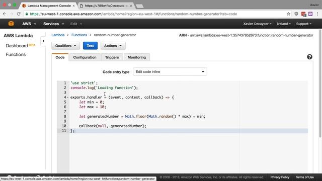The image size is (322, 181).
Task: Go back with the browser back arrow
Action: click(5, 14)
